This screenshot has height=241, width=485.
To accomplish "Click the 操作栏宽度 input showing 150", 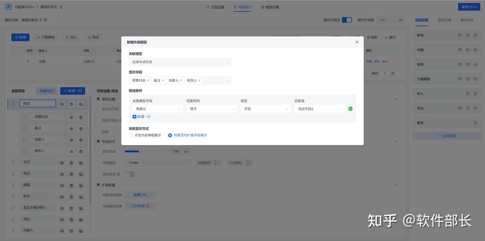I will pos(387,20).
